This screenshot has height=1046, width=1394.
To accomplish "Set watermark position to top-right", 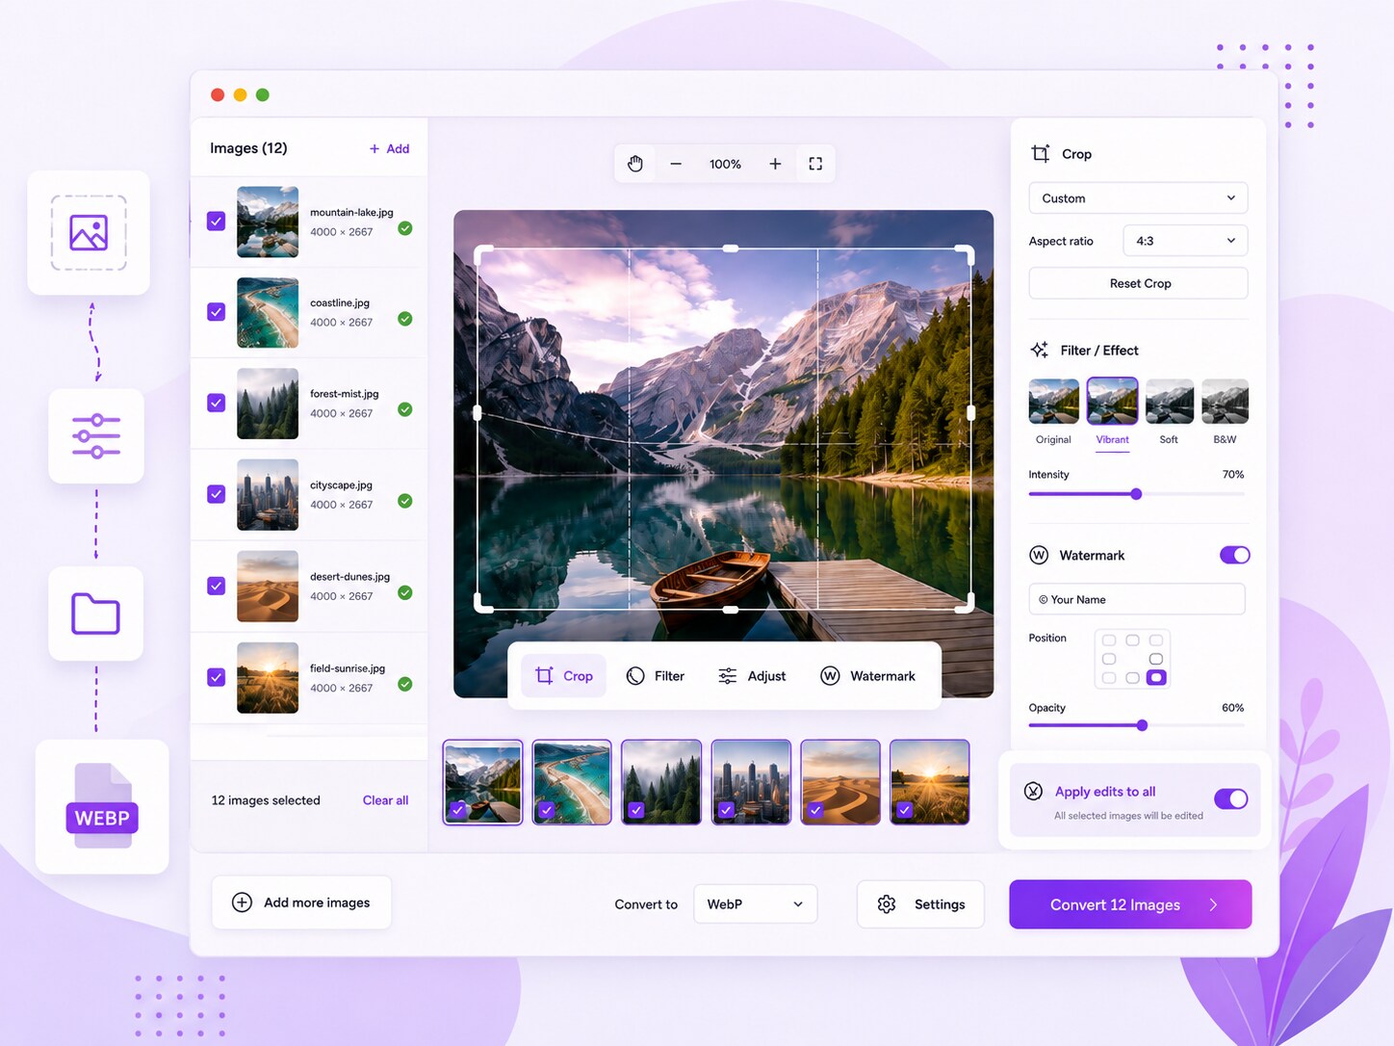I will coord(1156,641).
